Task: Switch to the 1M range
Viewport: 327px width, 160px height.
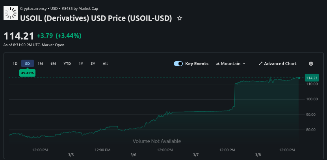Action: [40, 64]
